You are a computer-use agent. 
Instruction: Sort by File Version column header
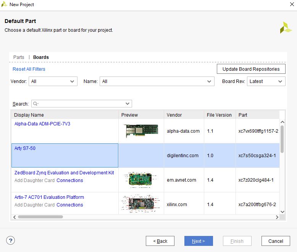[x=220, y=115]
